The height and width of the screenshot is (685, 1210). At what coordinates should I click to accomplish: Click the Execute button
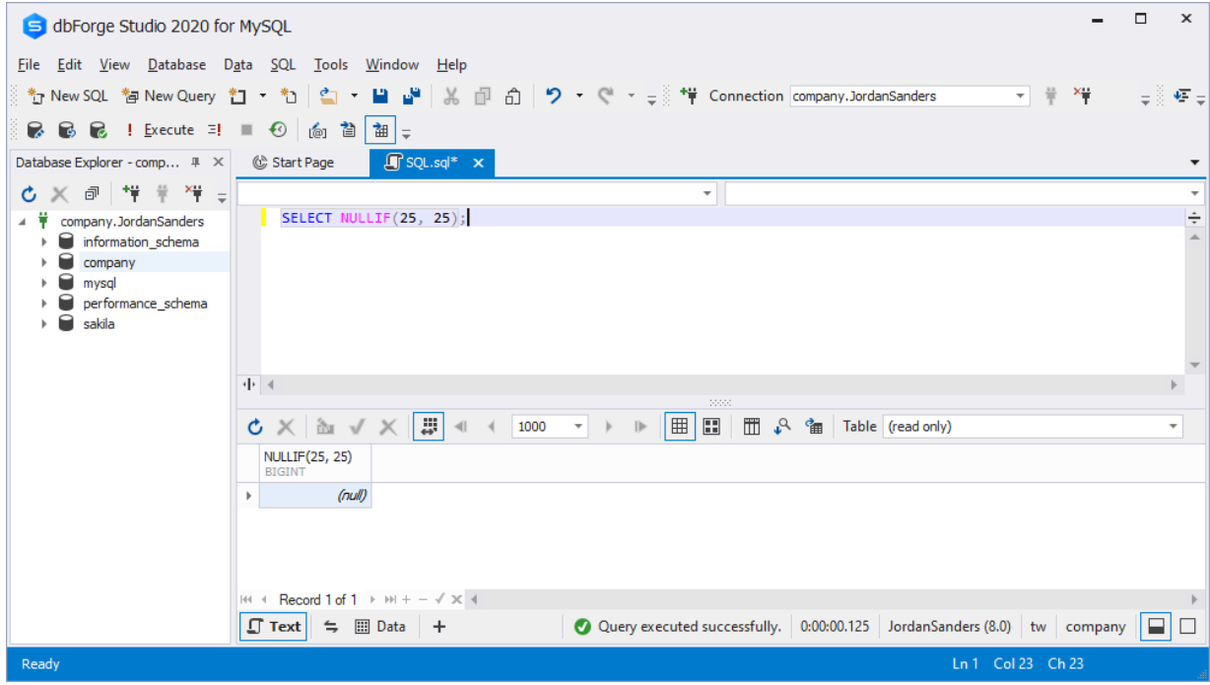tap(160, 129)
